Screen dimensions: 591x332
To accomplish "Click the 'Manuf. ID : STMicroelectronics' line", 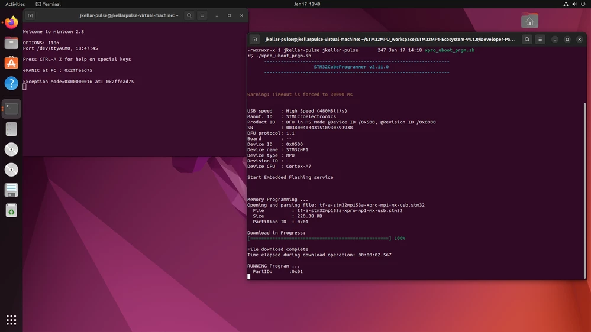I will [292, 117].
